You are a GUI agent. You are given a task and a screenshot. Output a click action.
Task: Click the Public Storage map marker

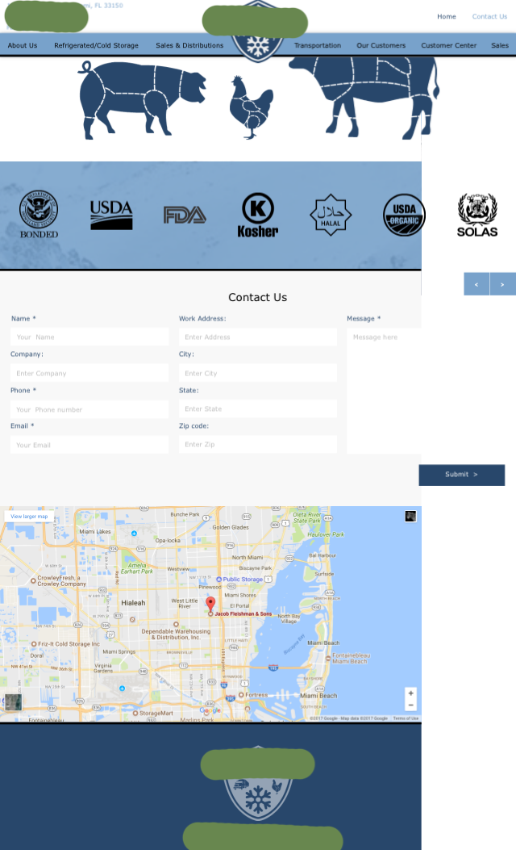coord(218,580)
